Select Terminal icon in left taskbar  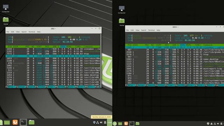click(23, 122)
